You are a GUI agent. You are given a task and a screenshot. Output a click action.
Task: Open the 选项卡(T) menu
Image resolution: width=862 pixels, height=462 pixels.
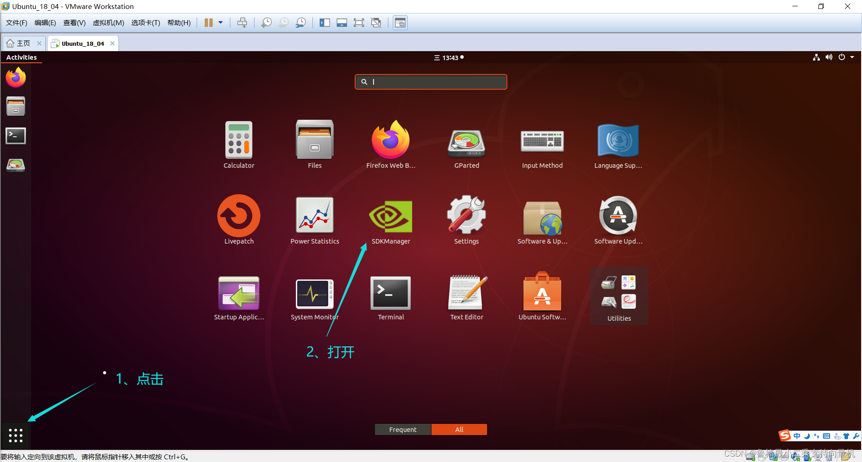[x=146, y=23]
